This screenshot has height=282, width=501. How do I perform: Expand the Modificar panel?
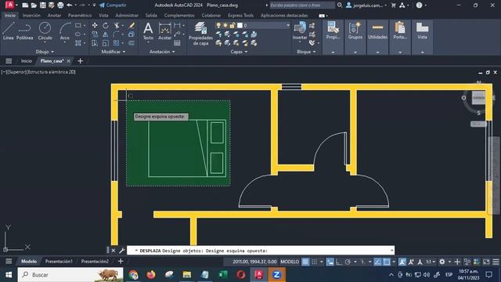113,52
